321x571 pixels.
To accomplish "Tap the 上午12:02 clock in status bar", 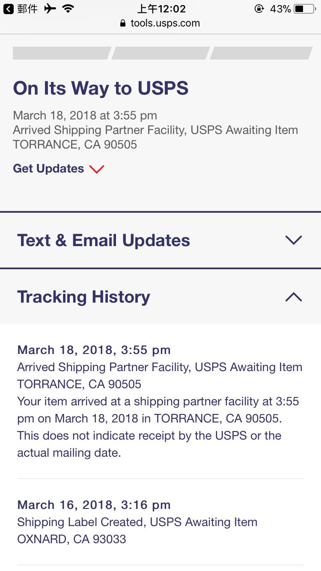I will (161, 9).
